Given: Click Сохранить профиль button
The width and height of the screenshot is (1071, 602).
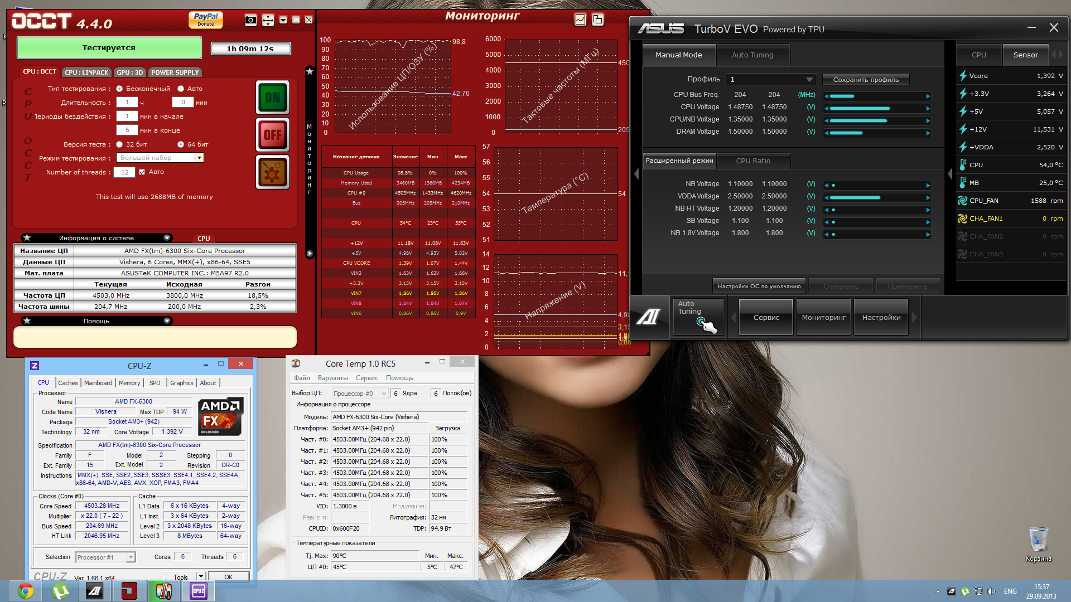Looking at the screenshot, I should click(x=865, y=80).
